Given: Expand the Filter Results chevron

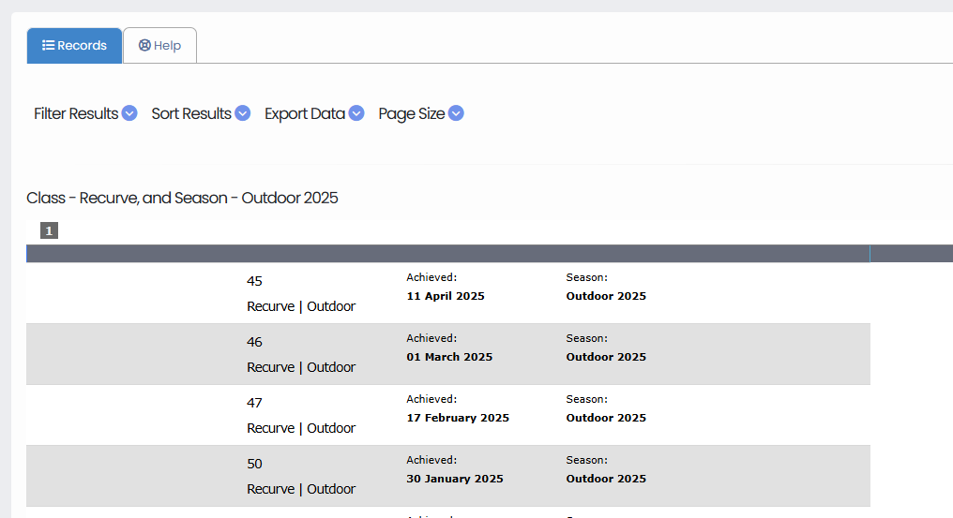Looking at the screenshot, I should click(129, 113).
